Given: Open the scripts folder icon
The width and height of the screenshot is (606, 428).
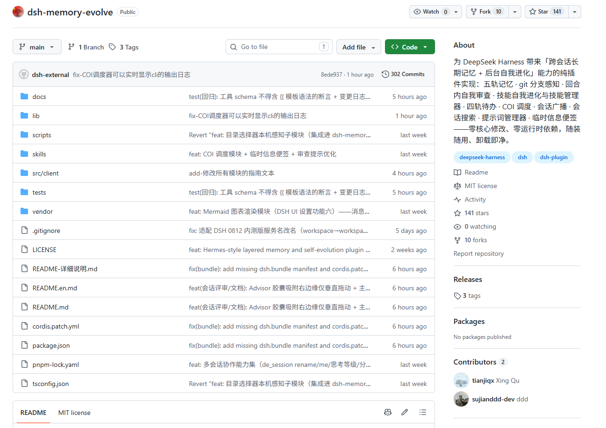Looking at the screenshot, I should [x=24, y=135].
